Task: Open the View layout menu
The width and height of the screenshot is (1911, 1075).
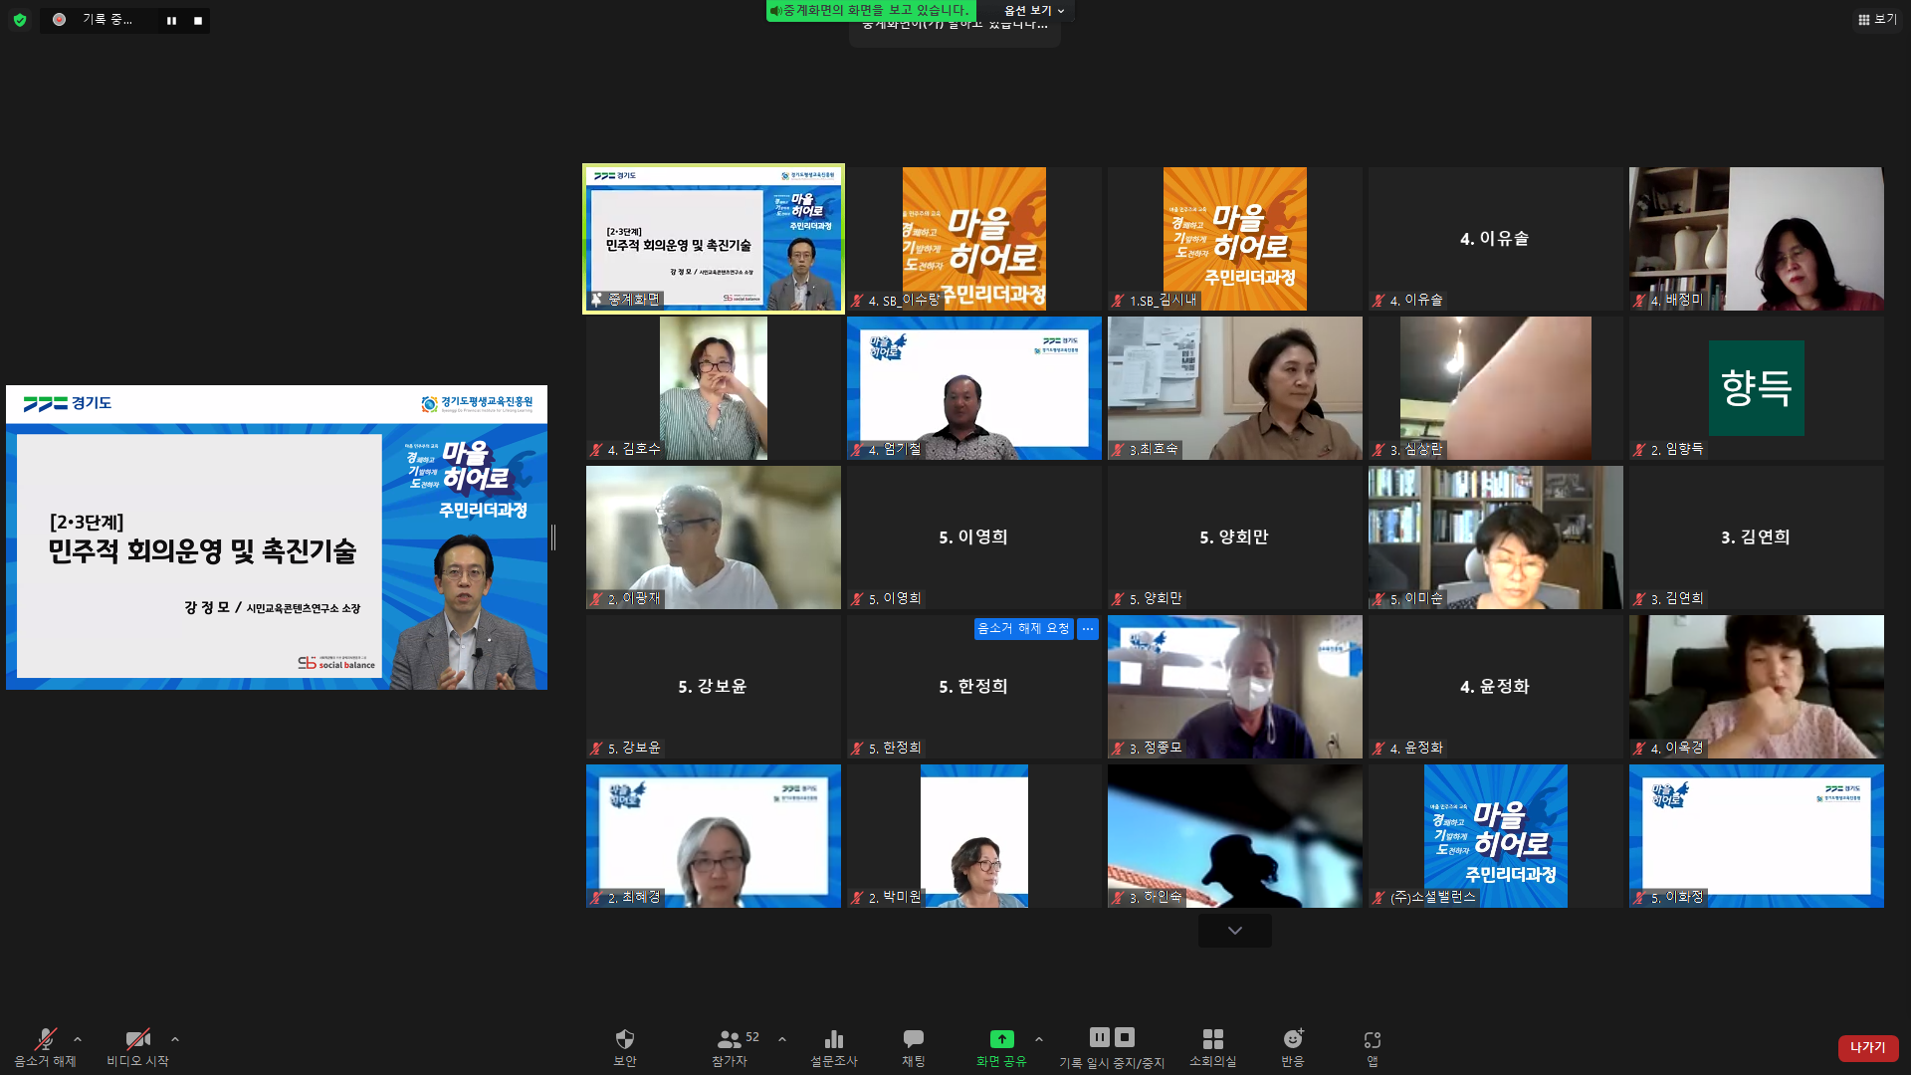Action: coord(1876,19)
